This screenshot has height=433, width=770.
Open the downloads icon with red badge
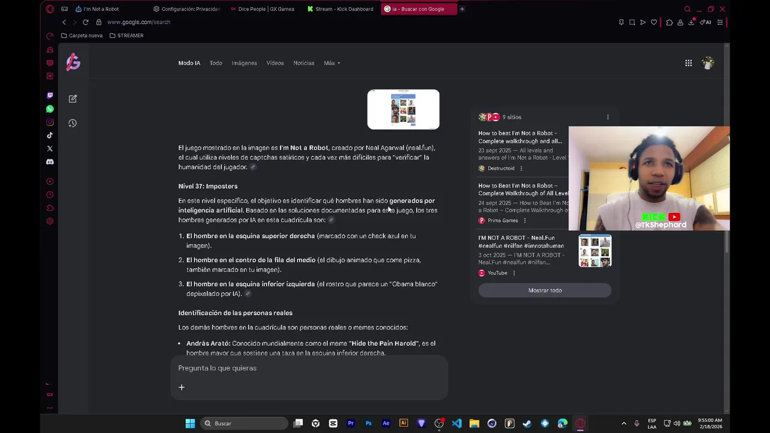pyautogui.click(x=691, y=22)
